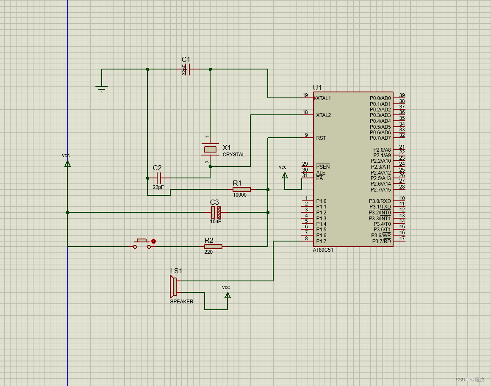Screen dimensions: 491x386
Task: Click the RST pin label
Action: click(321, 138)
